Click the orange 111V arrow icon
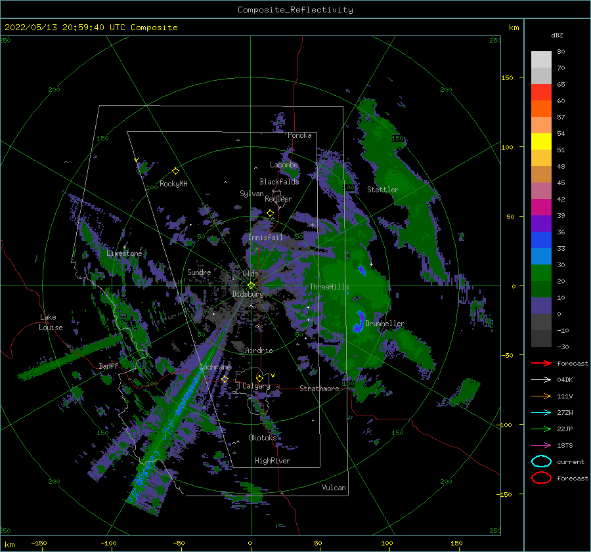Screen dimensions: 591x552 (541, 396)
